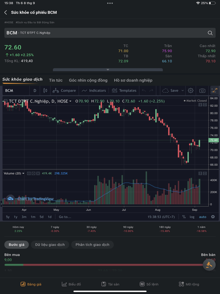The image size is (220, 294).
Task: Select Dữ liệu giao dịch pill button
Action: coord(50,245)
